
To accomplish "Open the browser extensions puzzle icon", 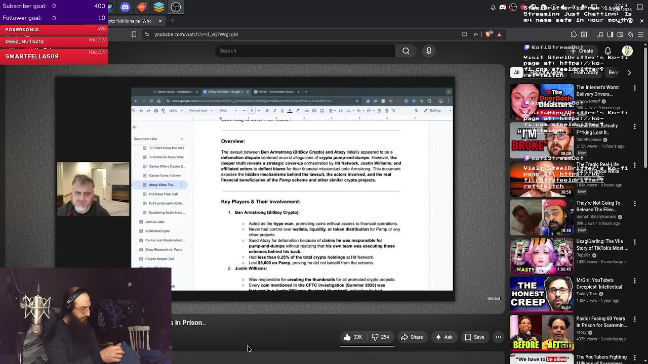I will 574,34.
